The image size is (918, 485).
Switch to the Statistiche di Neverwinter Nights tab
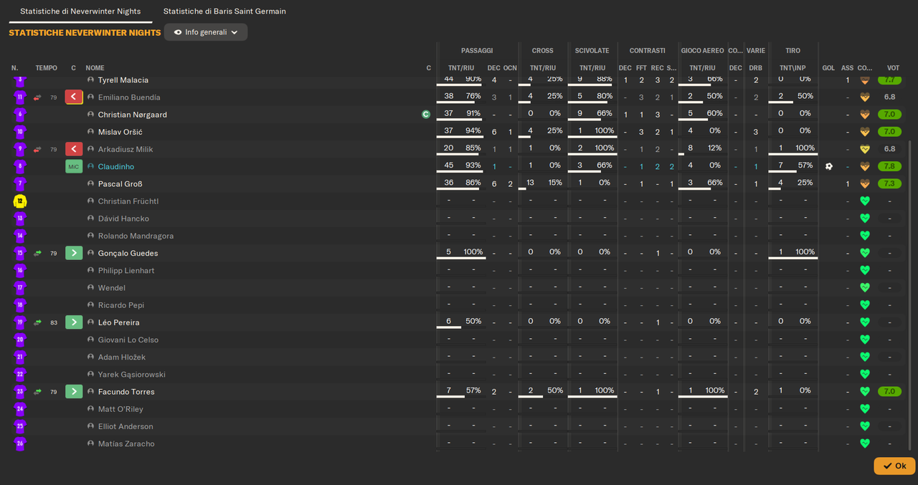click(80, 11)
